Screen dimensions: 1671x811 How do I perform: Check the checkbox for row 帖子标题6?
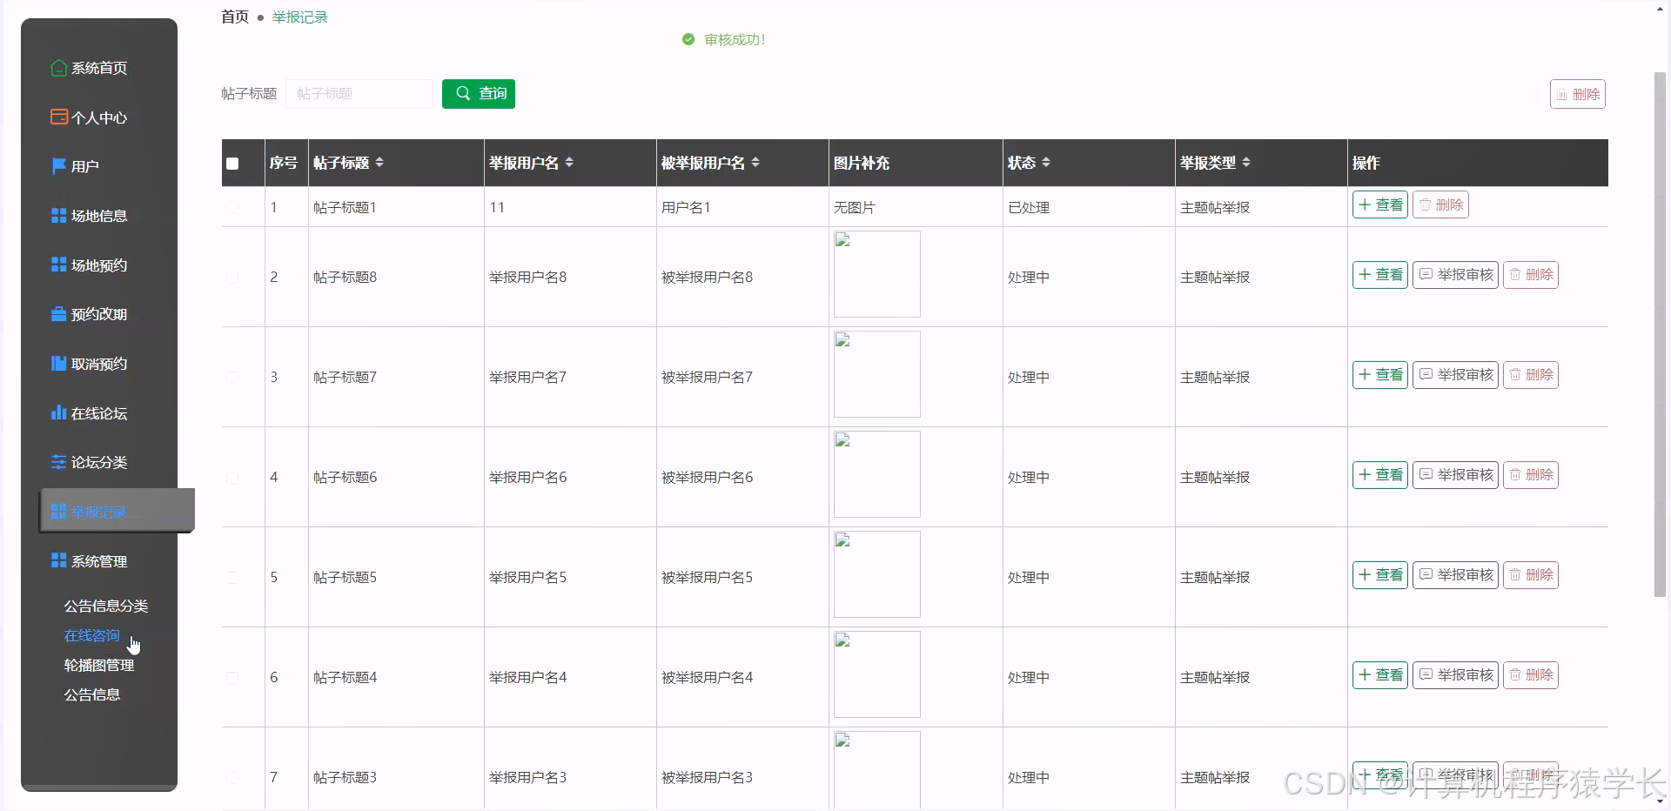click(x=232, y=477)
